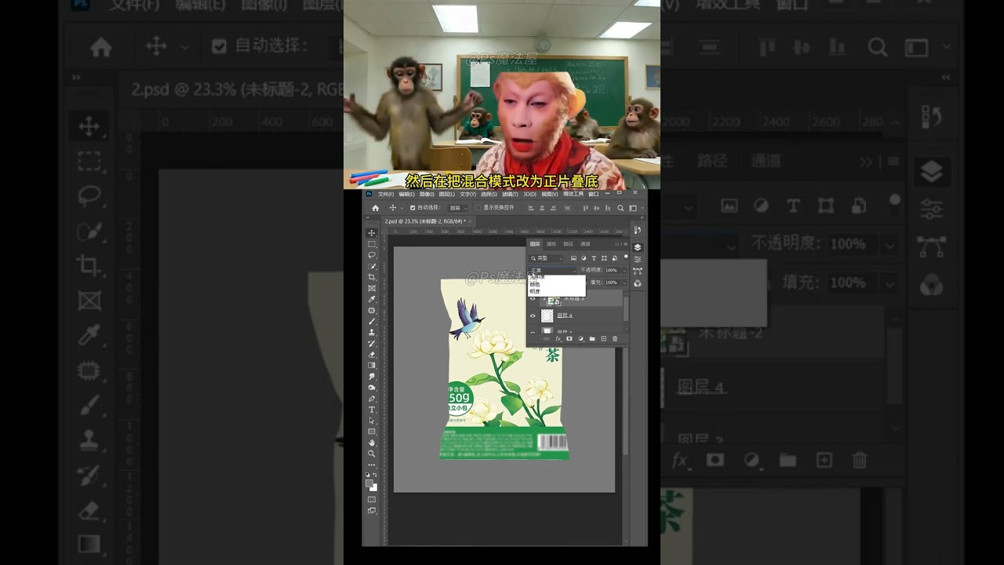
Task: Select the Lasso tool
Action: [x=372, y=254]
